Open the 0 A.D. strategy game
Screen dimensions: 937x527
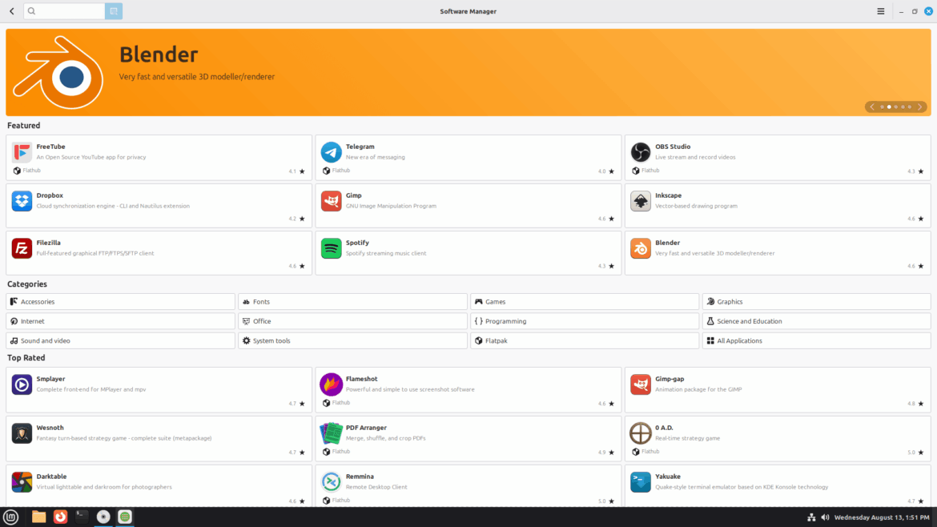pos(640,433)
